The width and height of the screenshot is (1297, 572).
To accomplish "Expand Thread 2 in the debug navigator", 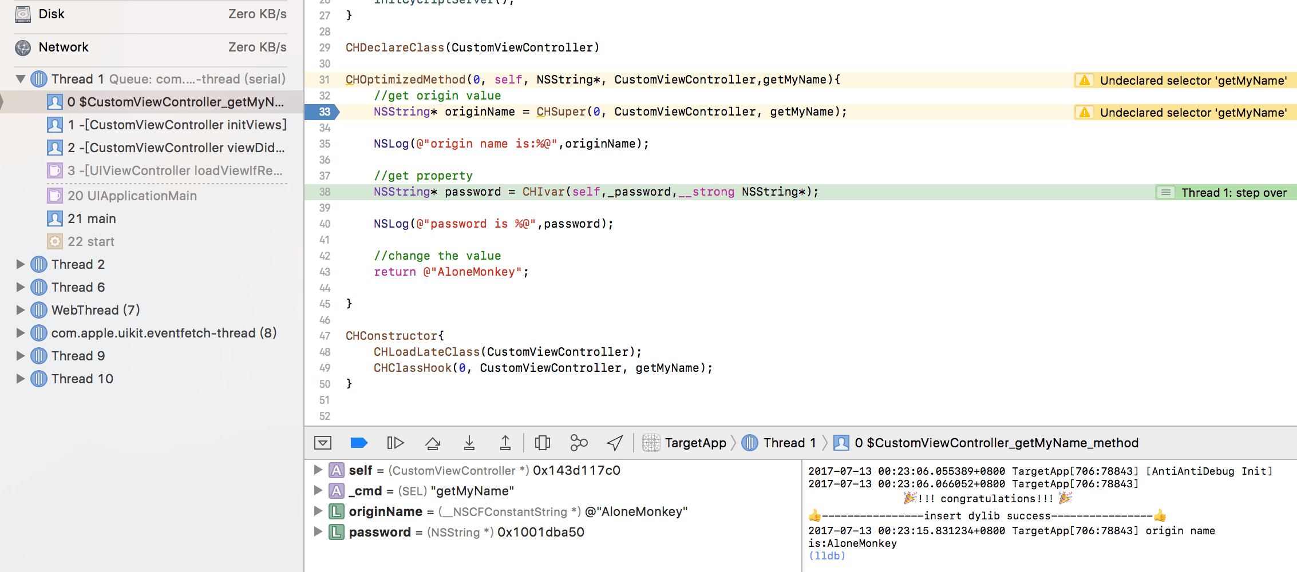I will 21,264.
